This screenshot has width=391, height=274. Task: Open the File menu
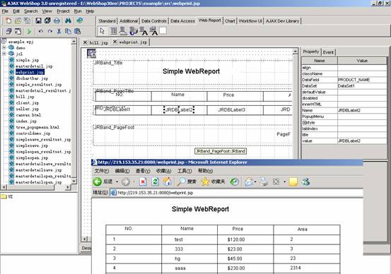5,11
